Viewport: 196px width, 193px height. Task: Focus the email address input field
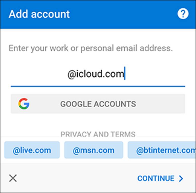click(98, 74)
